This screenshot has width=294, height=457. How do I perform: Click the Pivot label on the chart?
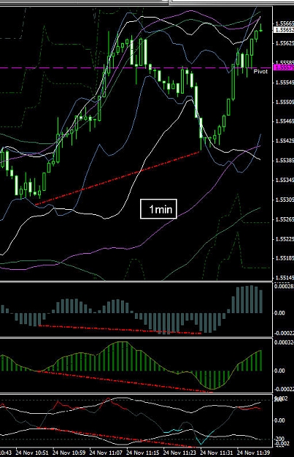click(x=260, y=72)
